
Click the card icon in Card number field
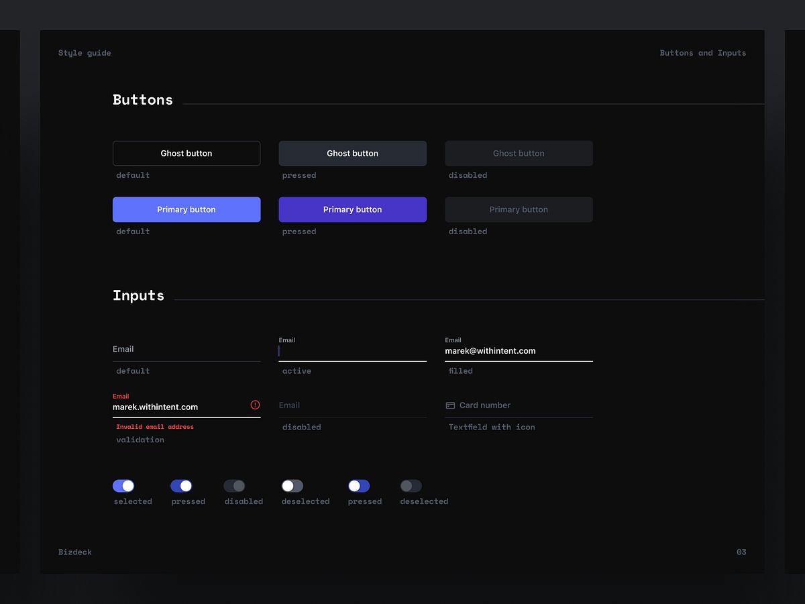[x=449, y=405]
